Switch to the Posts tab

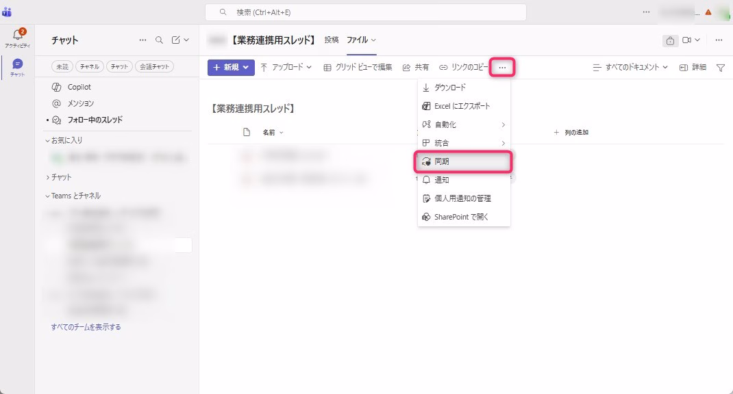(332, 40)
